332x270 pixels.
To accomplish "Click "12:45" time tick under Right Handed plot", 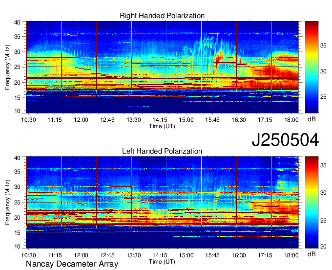I will (x=107, y=120).
